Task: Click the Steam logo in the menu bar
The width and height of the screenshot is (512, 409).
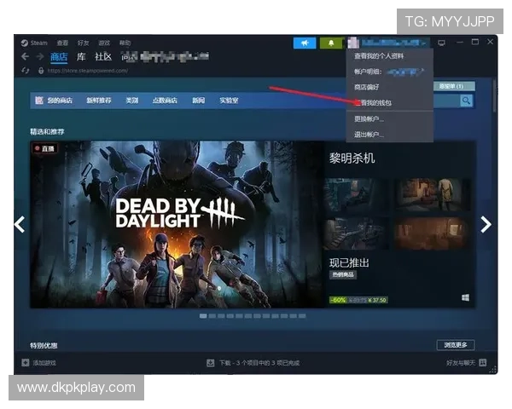Action: pos(25,43)
